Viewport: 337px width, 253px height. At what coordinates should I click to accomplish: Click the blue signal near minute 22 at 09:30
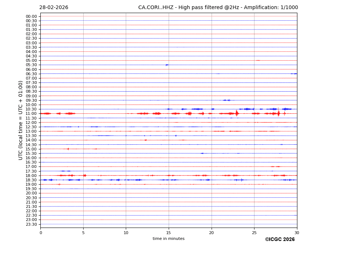click(x=227, y=100)
